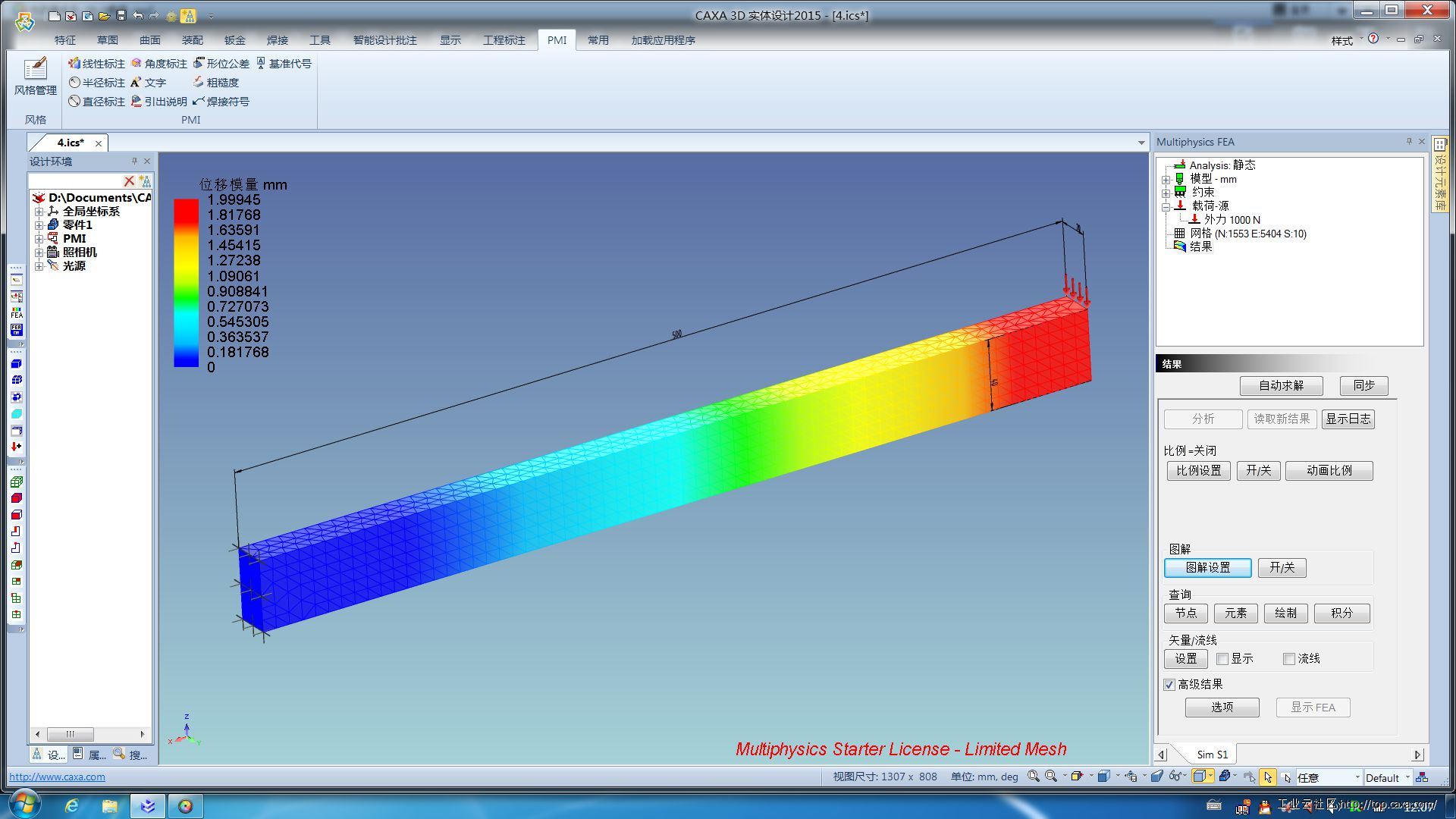Click the blue band of displacement legend
Image resolution: width=1456 pixels, height=819 pixels.
pos(186,356)
